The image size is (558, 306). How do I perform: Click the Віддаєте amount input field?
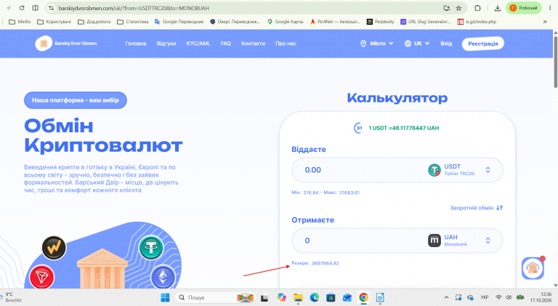[x=360, y=170]
